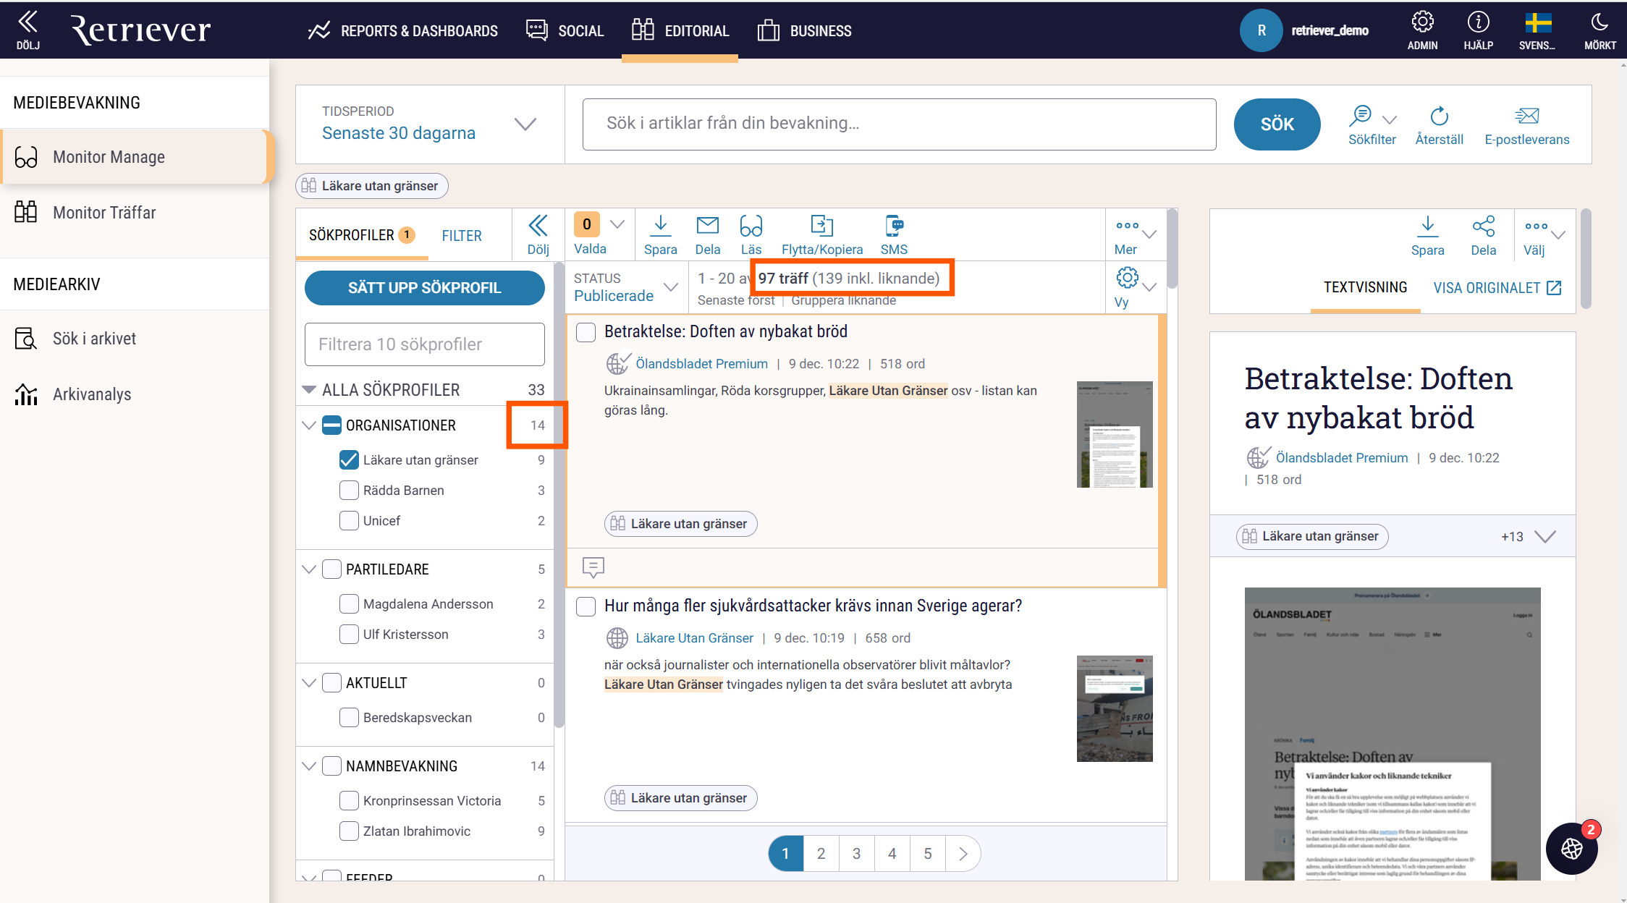Collapse the AKTUELLT group

click(x=309, y=683)
